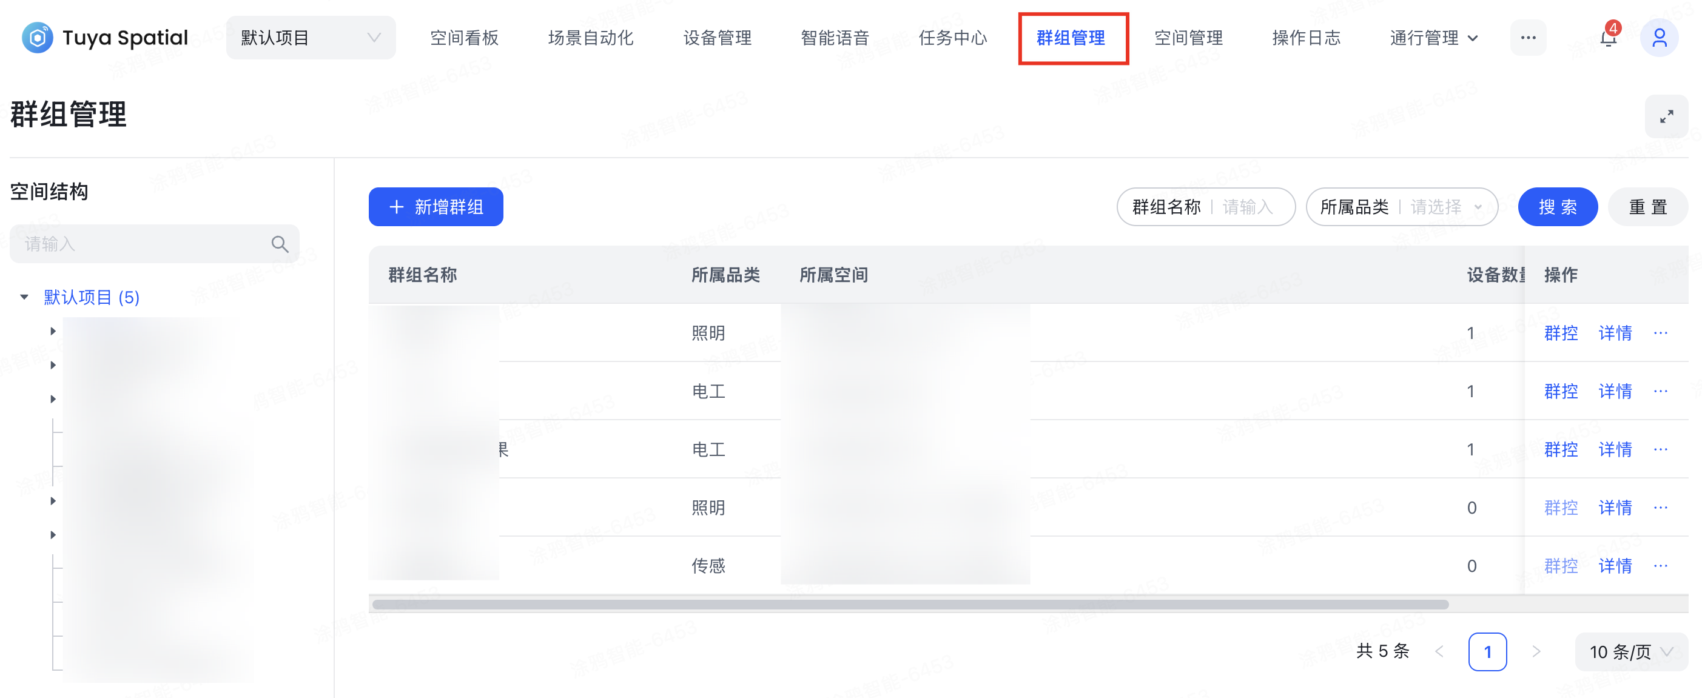This screenshot has width=1702, height=698.
Task: Open 详情 link for the first 电工 row
Action: coord(1615,392)
